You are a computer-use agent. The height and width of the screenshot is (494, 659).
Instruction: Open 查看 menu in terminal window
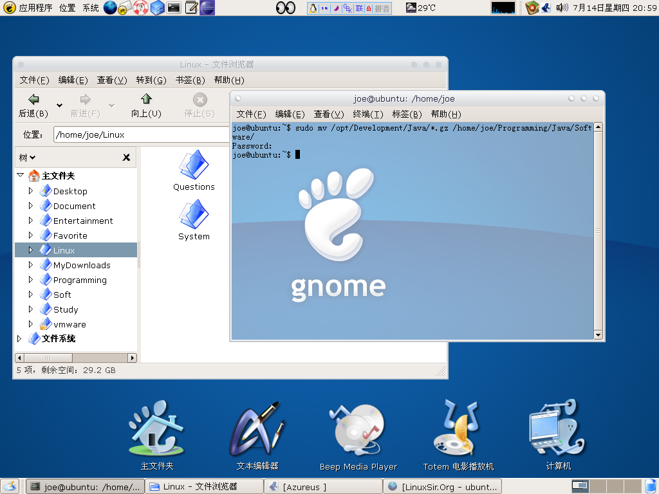pos(329,114)
